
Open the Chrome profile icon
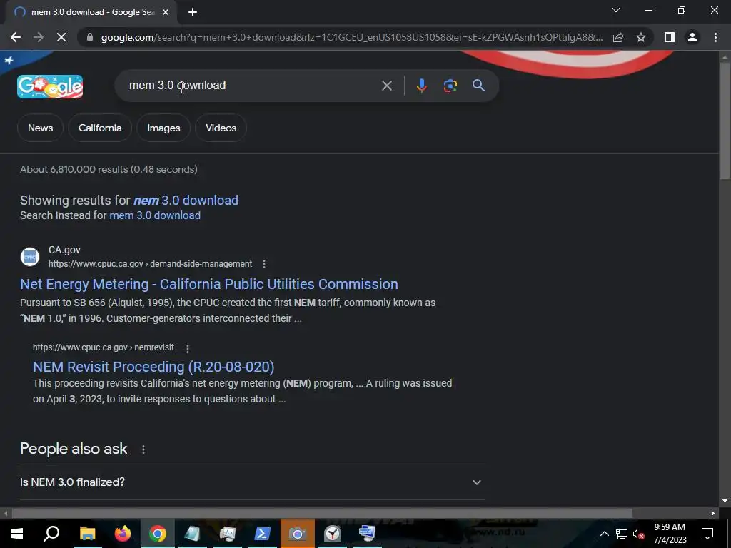692,37
